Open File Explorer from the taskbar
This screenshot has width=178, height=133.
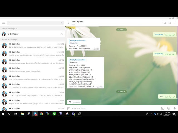22,114
